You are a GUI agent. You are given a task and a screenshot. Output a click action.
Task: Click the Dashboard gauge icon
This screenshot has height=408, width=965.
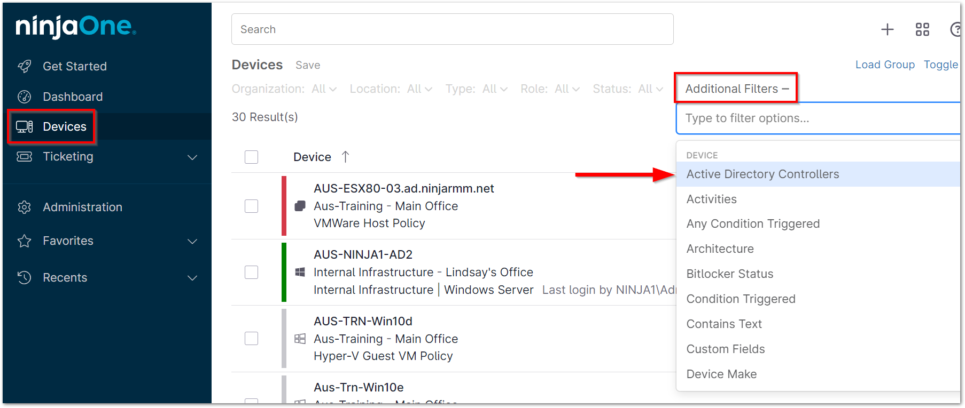point(25,97)
